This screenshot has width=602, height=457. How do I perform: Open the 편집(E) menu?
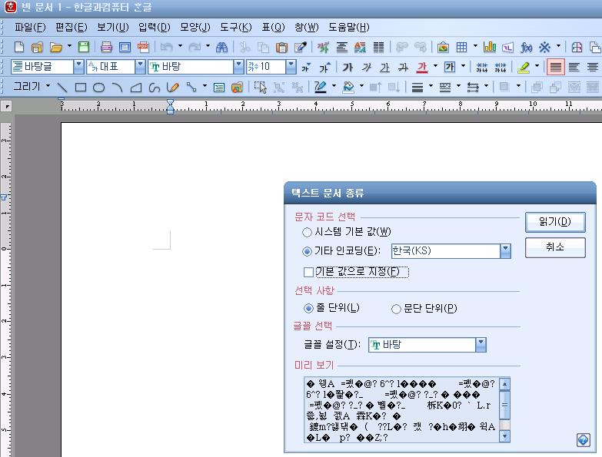(71, 27)
